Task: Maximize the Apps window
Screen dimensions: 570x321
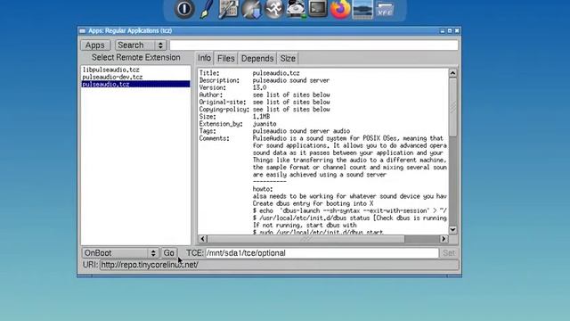Action: pyautogui.click(x=450, y=31)
